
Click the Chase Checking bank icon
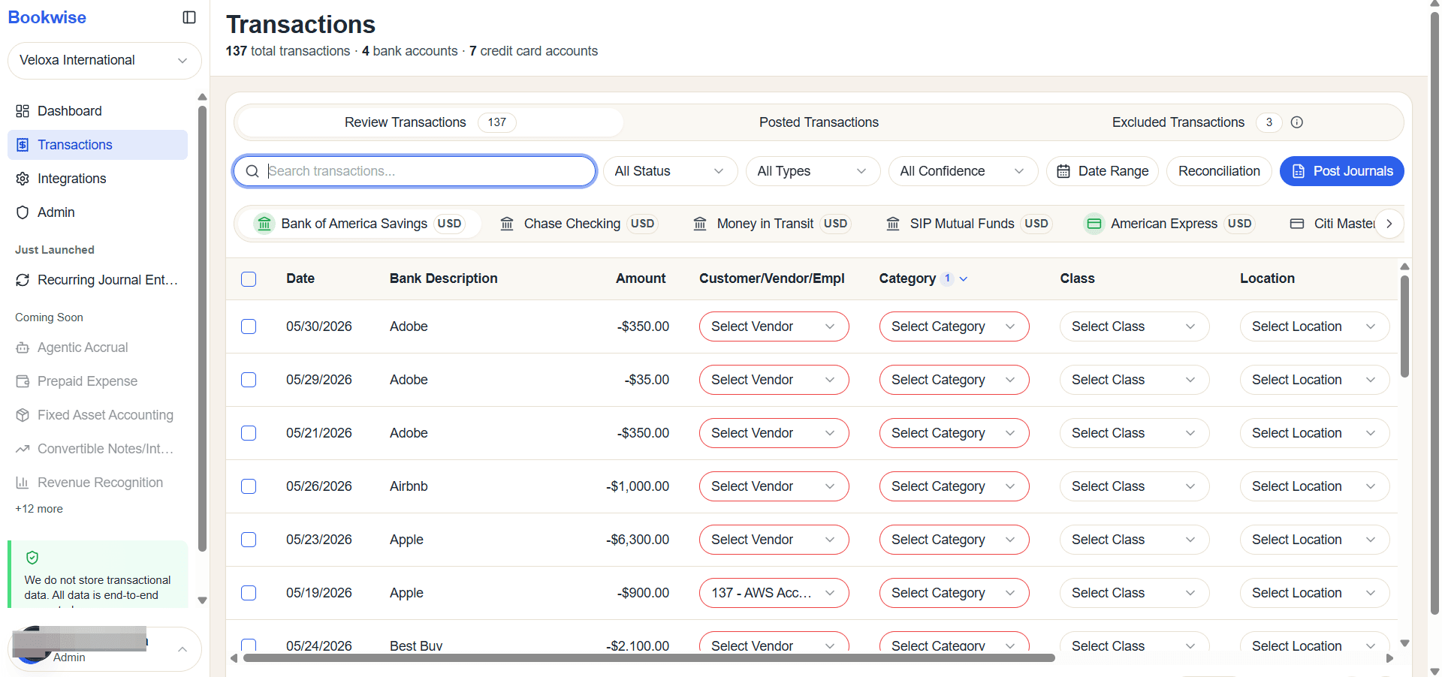pyautogui.click(x=507, y=224)
